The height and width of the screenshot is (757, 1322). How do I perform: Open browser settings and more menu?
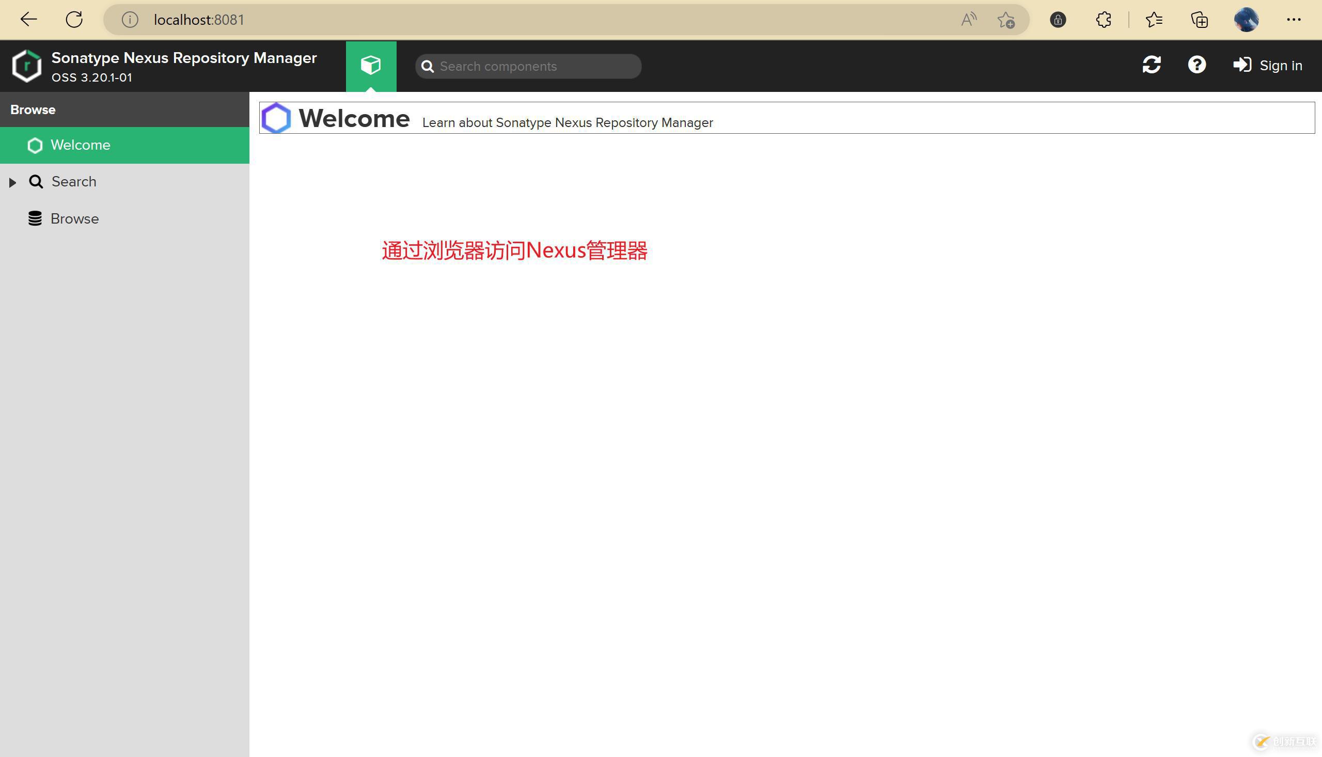pyautogui.click(x=1294, y=20)
